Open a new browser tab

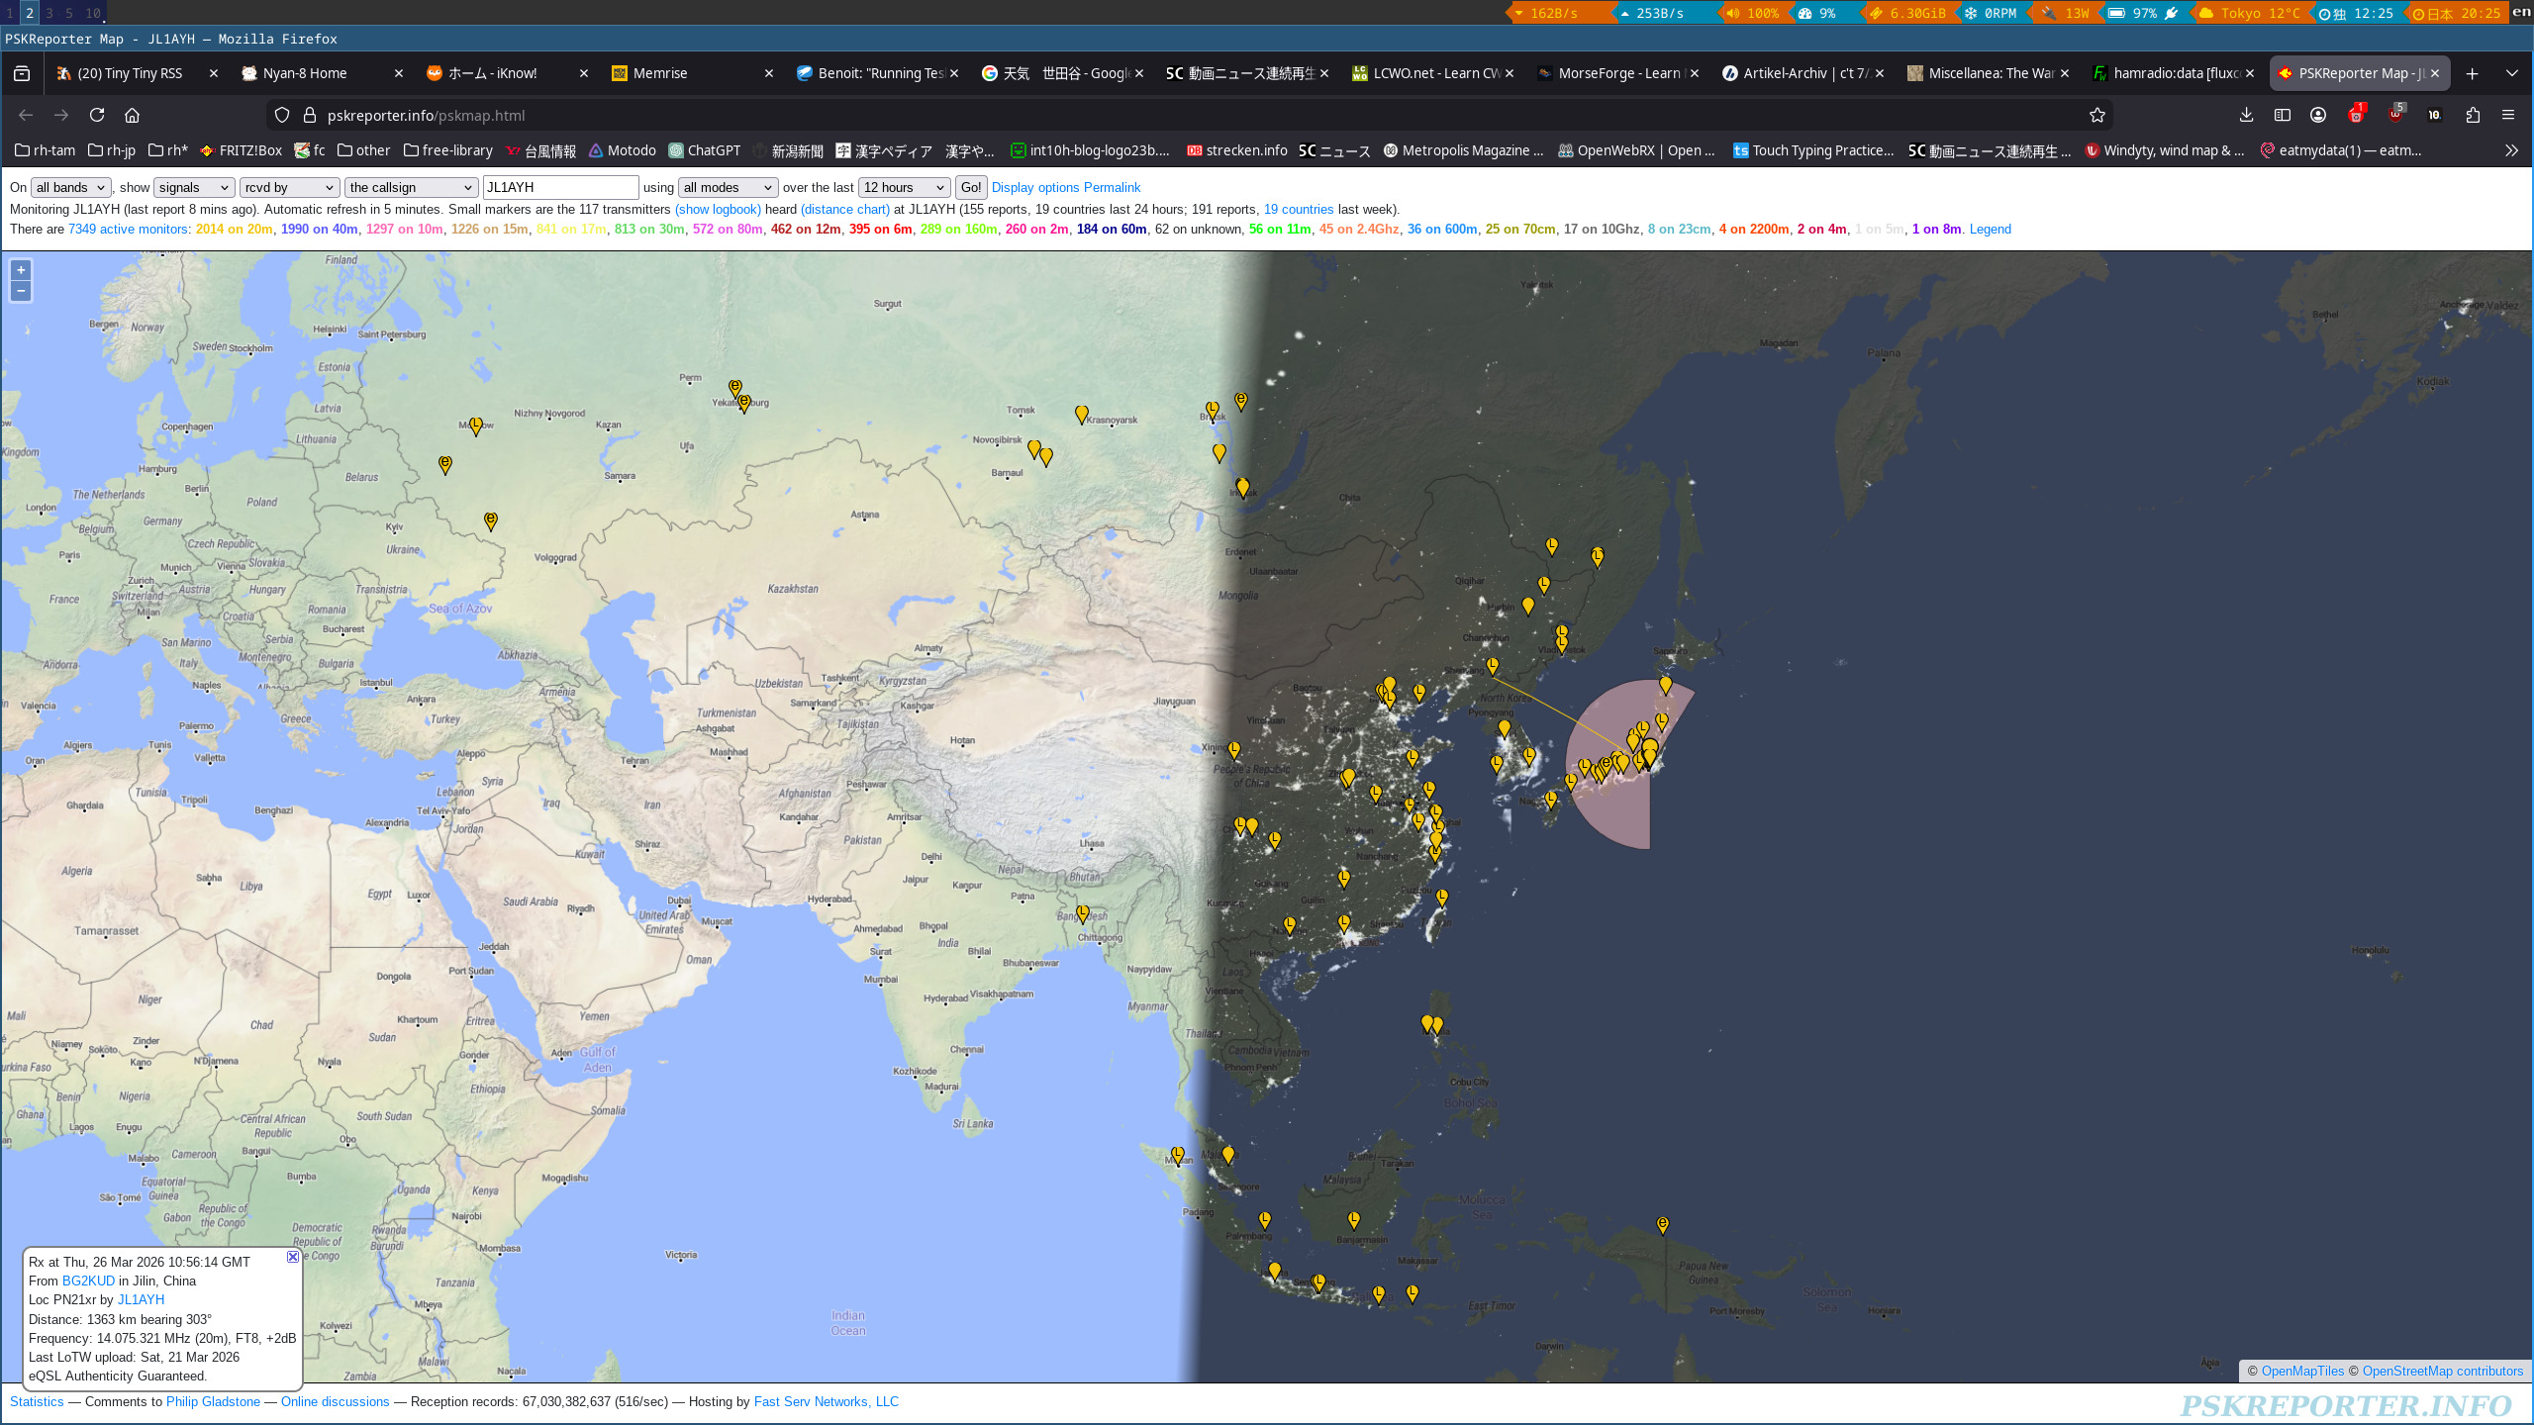tap(2472, 73)
